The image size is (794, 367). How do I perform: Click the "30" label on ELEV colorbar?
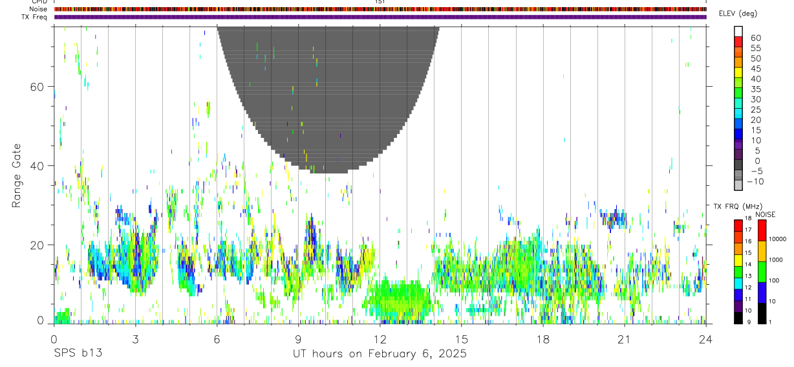coord(756,99)
